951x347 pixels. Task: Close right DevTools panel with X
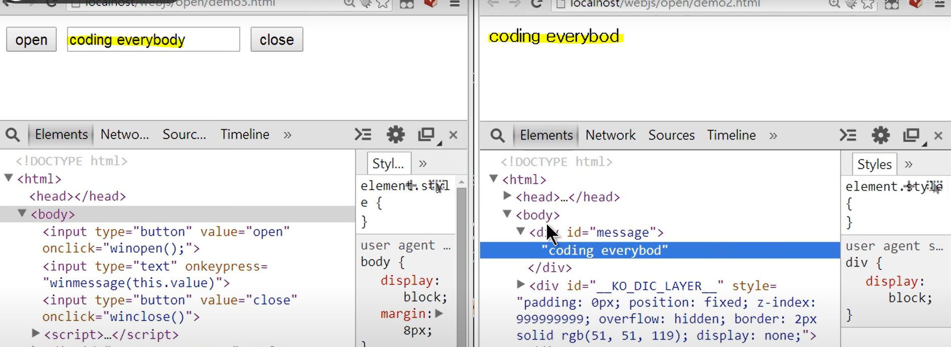[x=938, y=136]
